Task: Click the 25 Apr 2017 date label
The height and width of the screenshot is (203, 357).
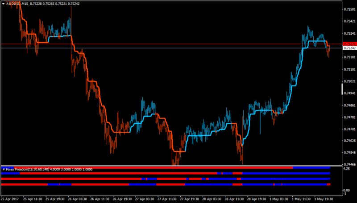Action: tap(10, 199)
